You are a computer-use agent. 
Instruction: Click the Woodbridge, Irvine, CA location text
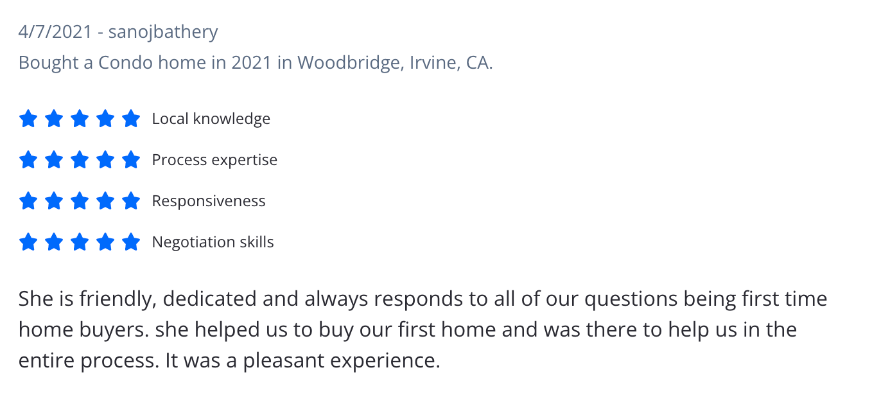pos(395,63)
